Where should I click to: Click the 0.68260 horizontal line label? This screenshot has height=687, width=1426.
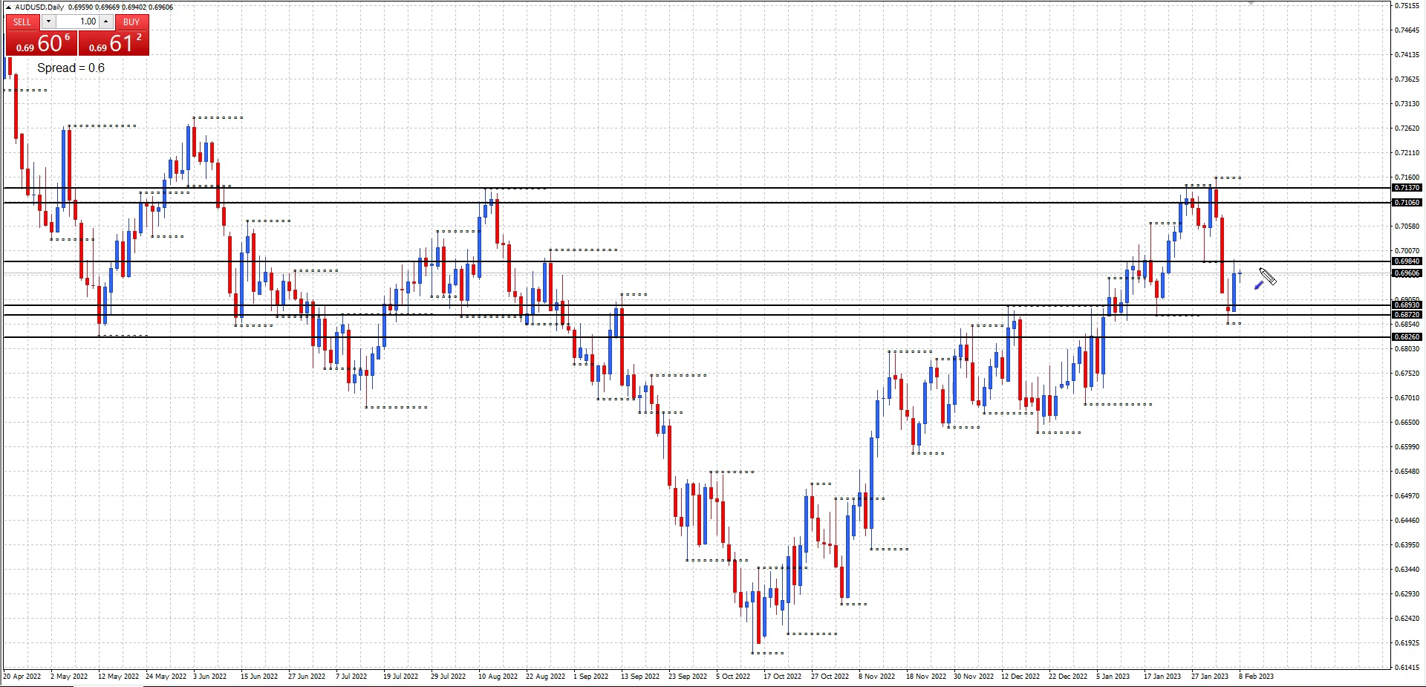coord(1406,337)
